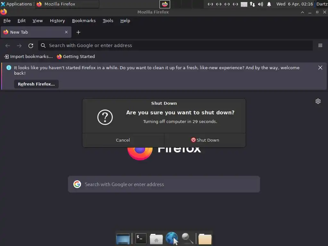Open the History menu
328x246 pixels.
click(57, 21)
